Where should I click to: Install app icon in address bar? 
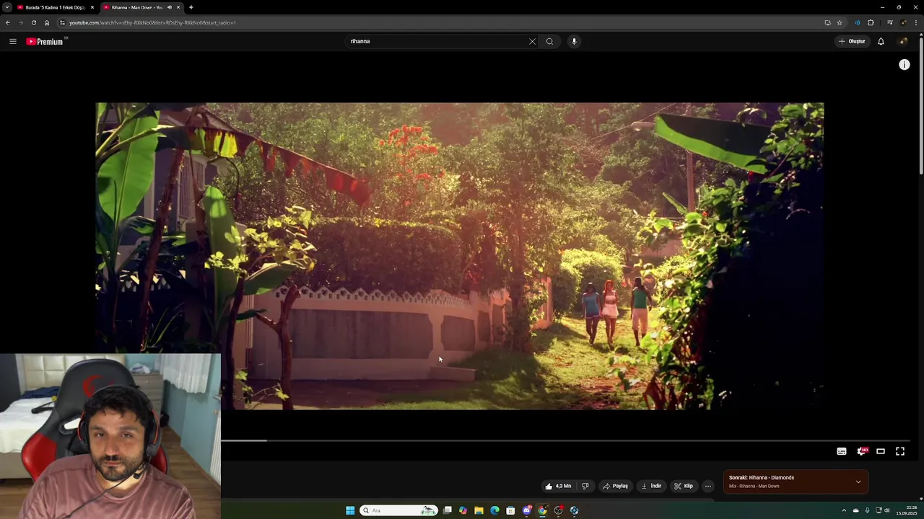[827, 22]
